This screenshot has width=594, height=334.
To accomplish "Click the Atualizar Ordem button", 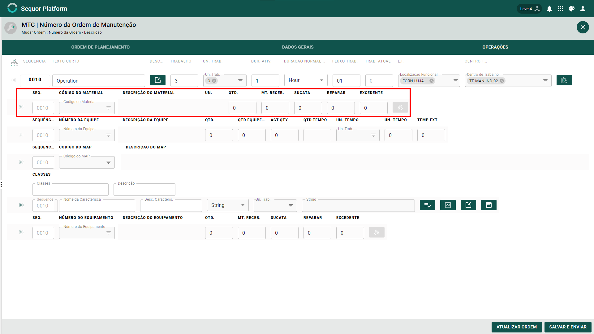I will click(517, 327).
